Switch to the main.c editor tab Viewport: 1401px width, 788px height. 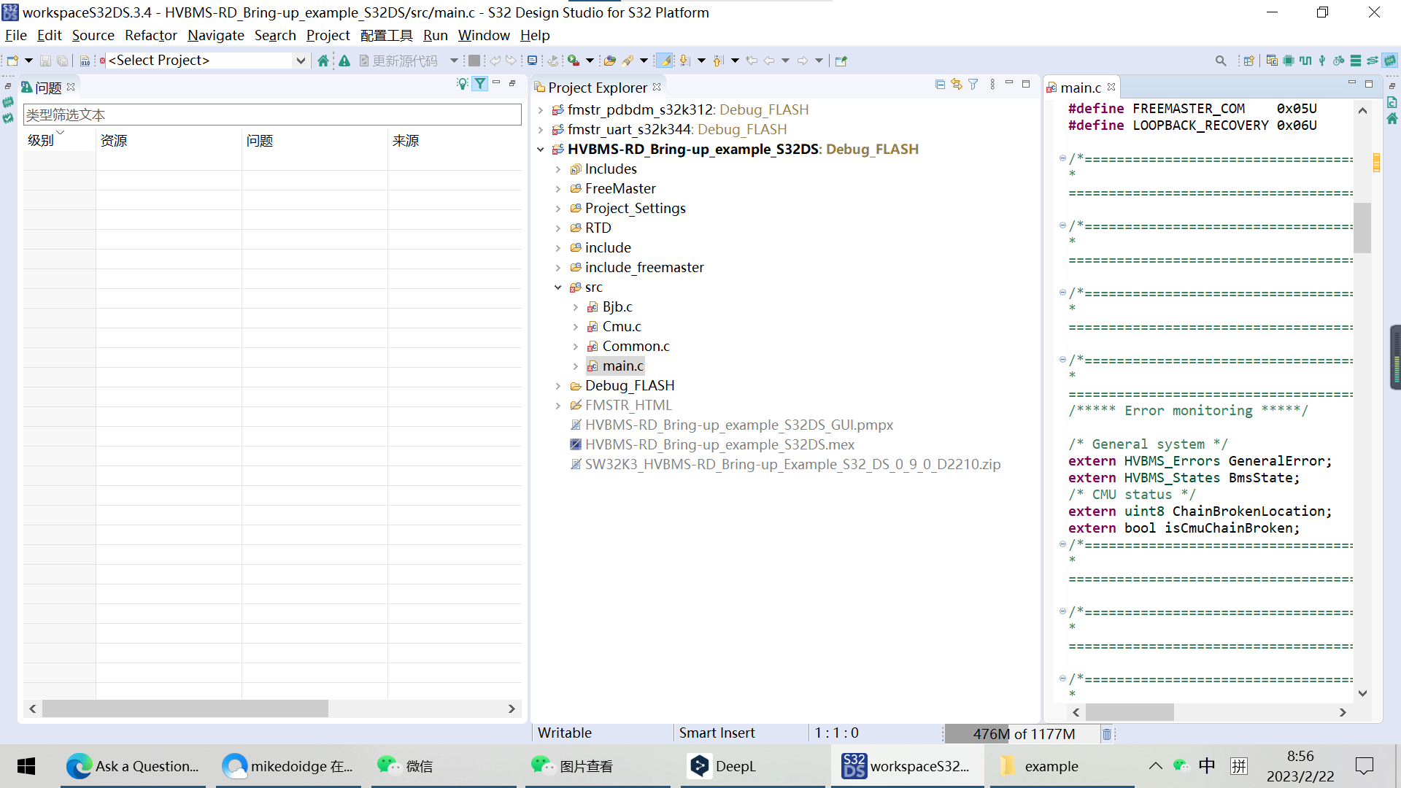coord(1080,88)
